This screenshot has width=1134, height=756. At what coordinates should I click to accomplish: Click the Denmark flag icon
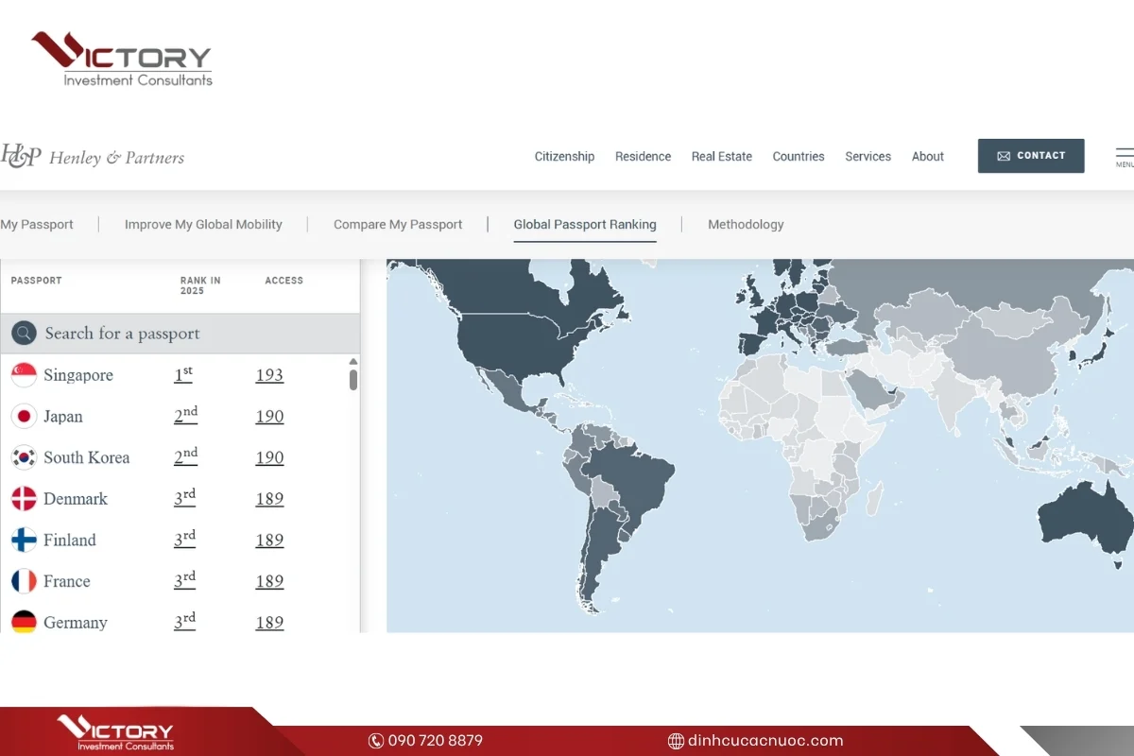coord(24,499)
